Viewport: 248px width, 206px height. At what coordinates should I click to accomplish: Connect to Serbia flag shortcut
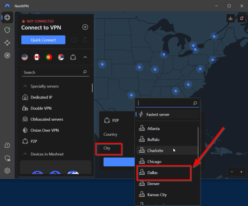pos(61,57)
